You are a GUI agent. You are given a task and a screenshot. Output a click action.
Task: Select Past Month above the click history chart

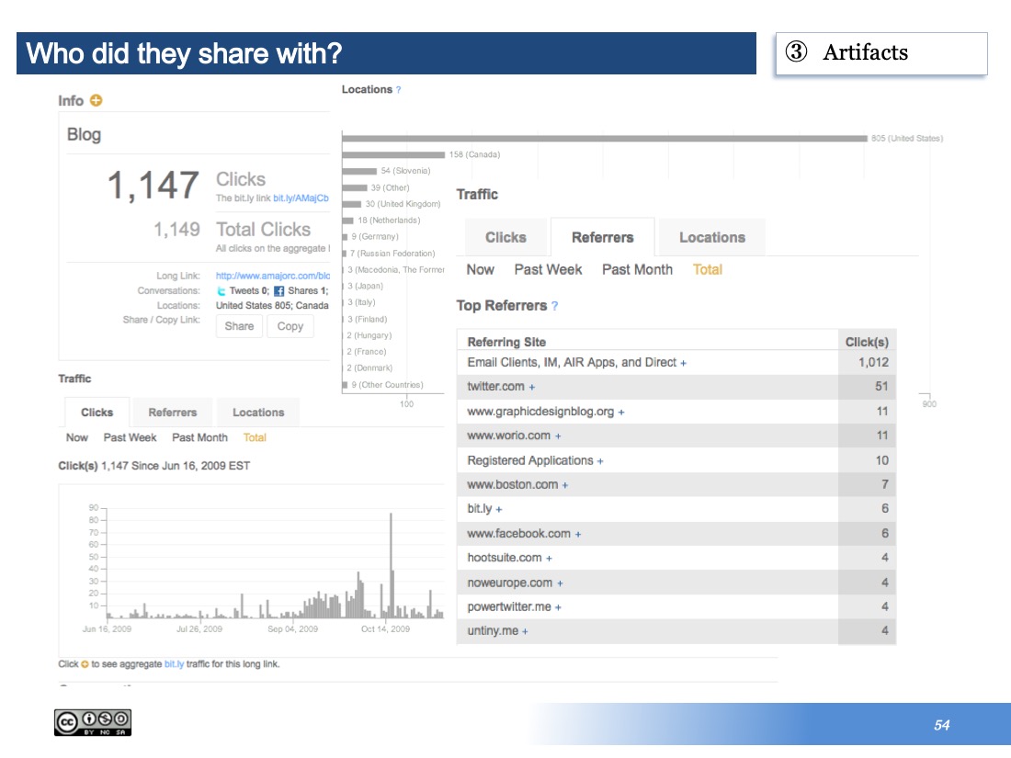pos(199,437)
